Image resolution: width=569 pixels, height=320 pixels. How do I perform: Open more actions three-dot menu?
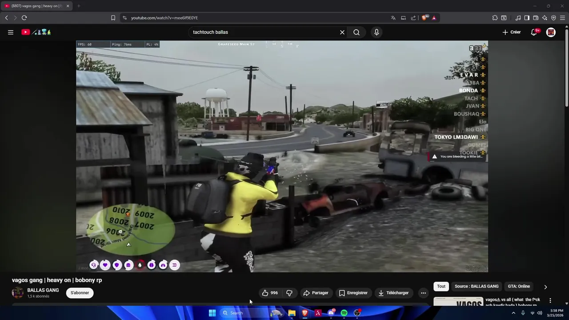click(x=423, y=293)
